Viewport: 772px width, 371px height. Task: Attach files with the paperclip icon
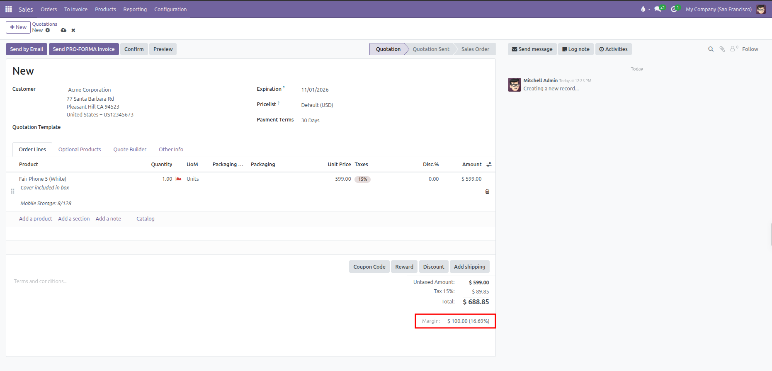(722, 49)
